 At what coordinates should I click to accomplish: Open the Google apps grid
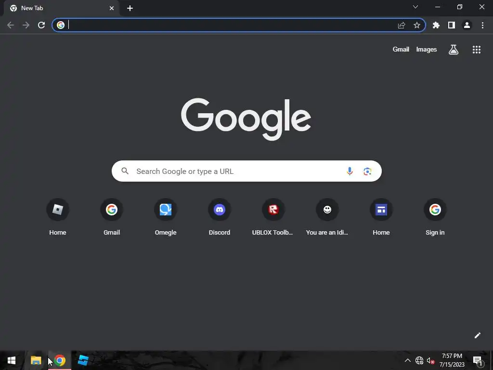[477, 50]
